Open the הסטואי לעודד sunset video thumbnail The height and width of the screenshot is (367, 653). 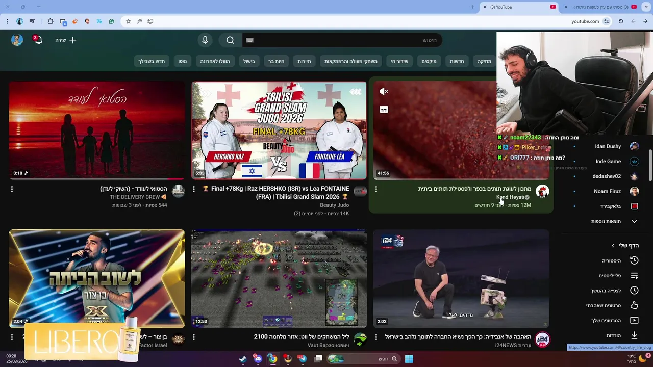point(97,130)
